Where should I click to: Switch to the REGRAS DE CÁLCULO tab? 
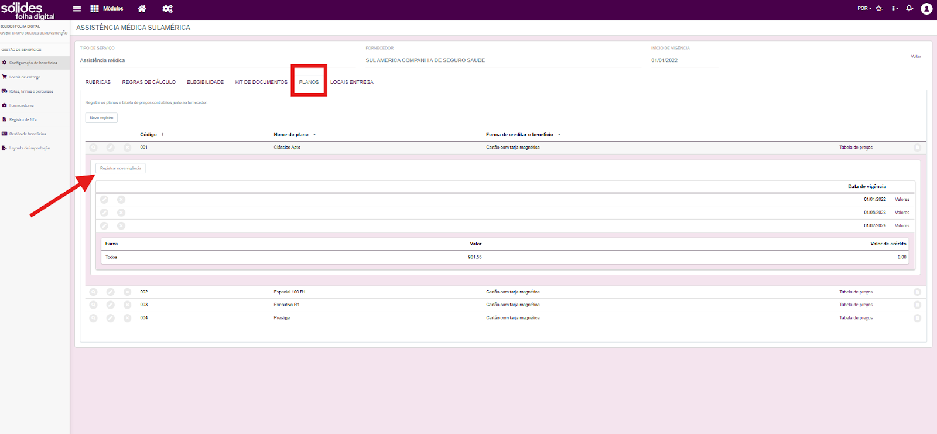pyautogui.click(x=149, y=82)
